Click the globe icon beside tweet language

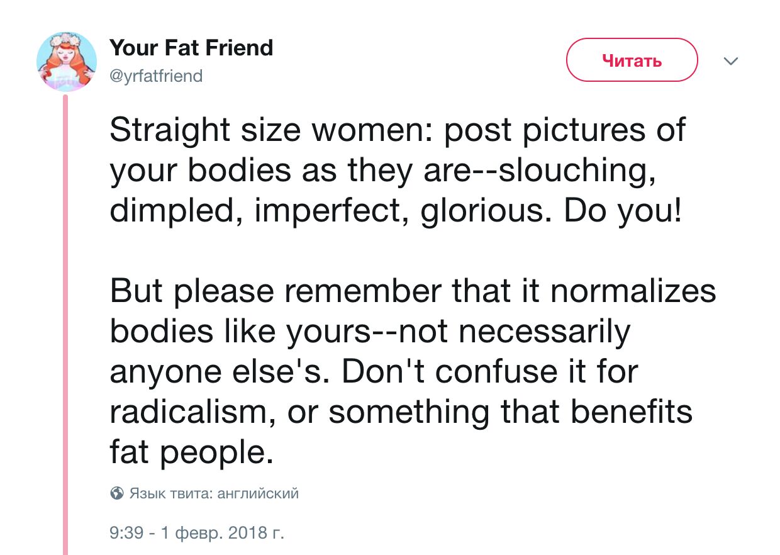(116, 493)
